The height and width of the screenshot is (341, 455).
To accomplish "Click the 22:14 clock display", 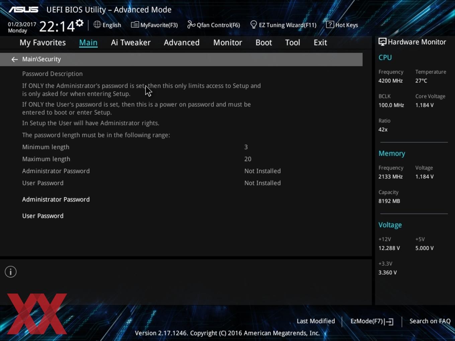I will click(x=57, y=26).
